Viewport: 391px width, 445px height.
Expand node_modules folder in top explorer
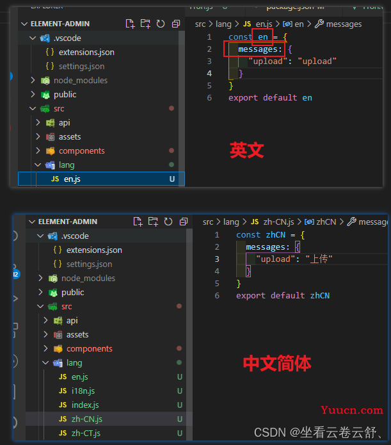pyautogui.click(x=33, y=80)
